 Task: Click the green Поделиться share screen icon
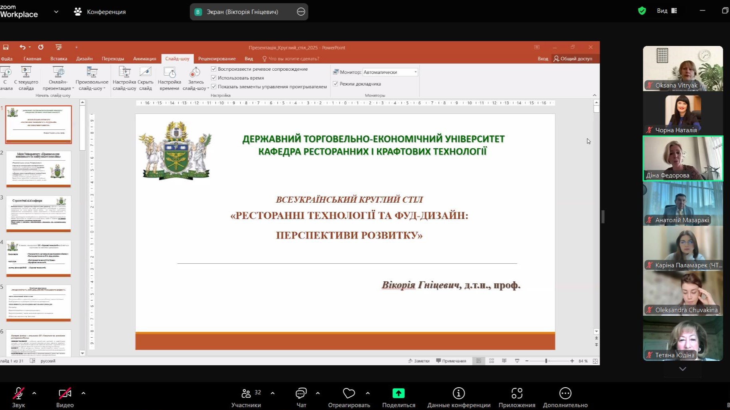click(x=398, y=394)
